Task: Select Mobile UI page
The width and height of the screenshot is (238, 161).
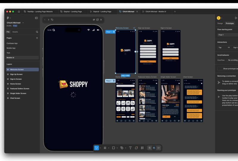Action: coord(22,58)
